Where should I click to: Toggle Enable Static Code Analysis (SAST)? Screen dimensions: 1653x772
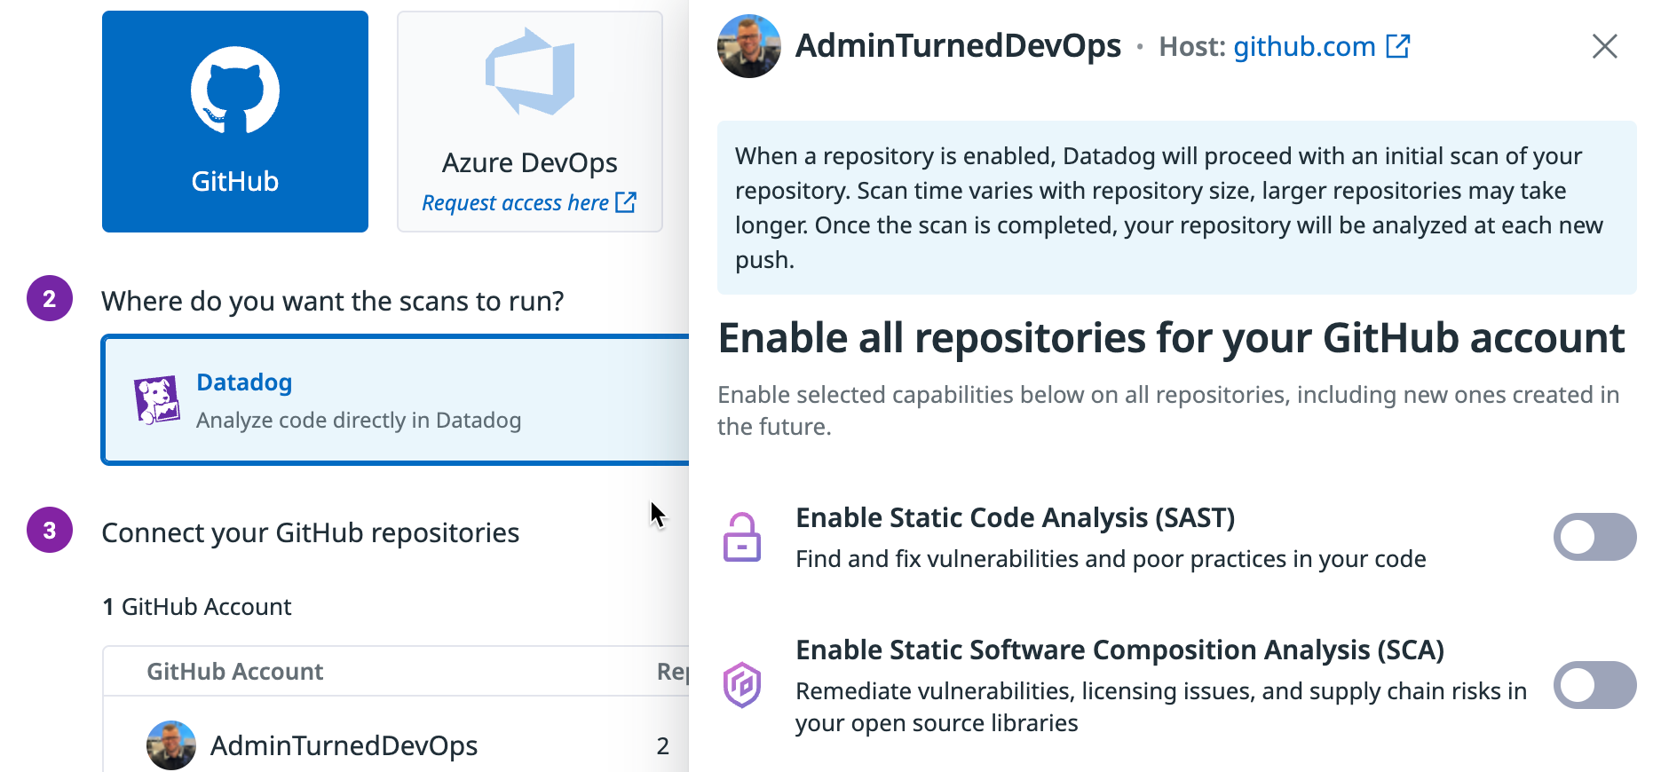[1594, 537]
